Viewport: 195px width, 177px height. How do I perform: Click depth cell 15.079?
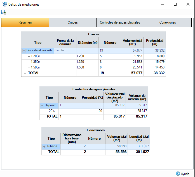click(155, 62)
